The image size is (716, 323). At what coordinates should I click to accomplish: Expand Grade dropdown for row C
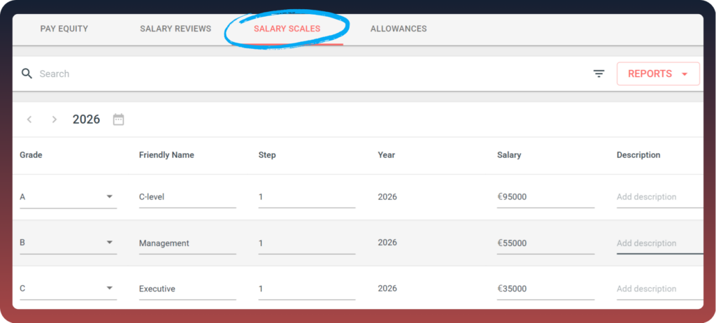68,288
